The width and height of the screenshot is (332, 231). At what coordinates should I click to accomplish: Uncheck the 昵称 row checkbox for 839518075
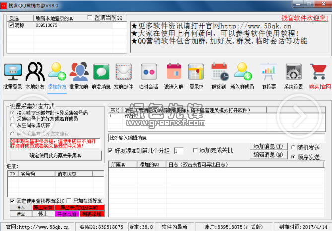(11, 25)
